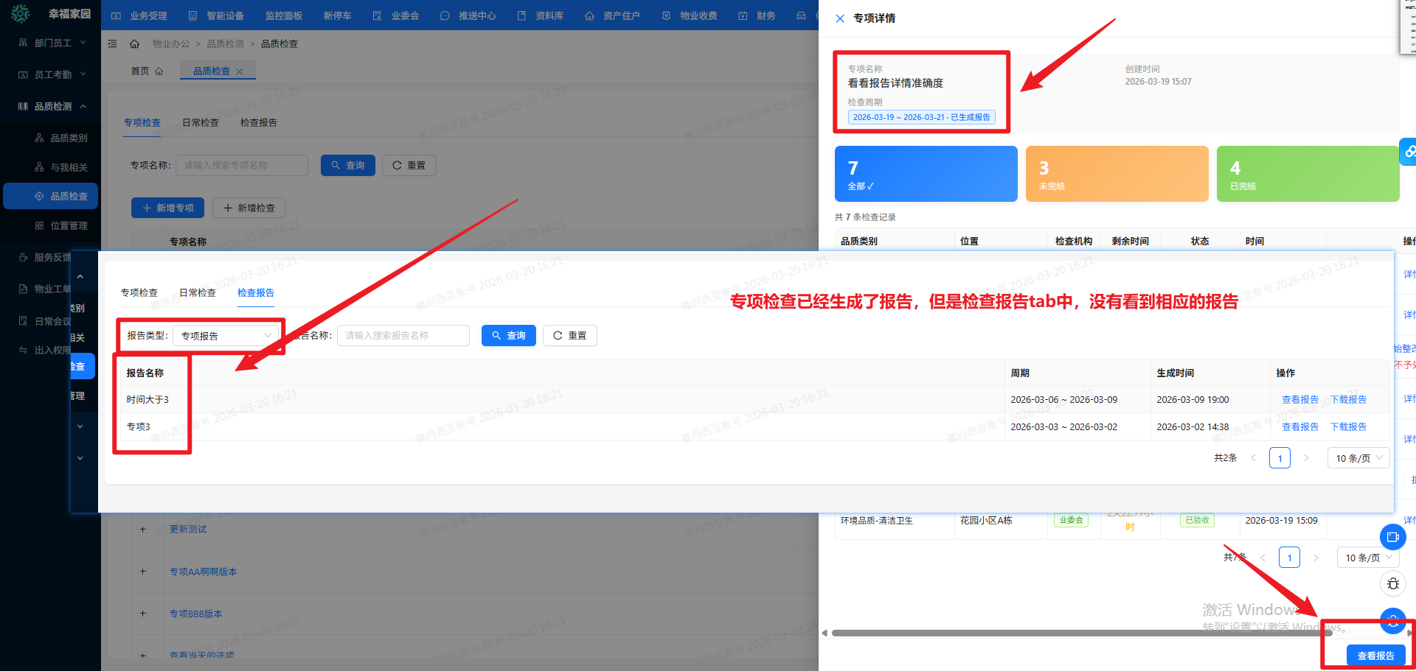The width and height of the screenshot is (1416, 671).
Task: Open the 10 条/页 page size dropdown in report list
Action: click(x=1358, y=458)
